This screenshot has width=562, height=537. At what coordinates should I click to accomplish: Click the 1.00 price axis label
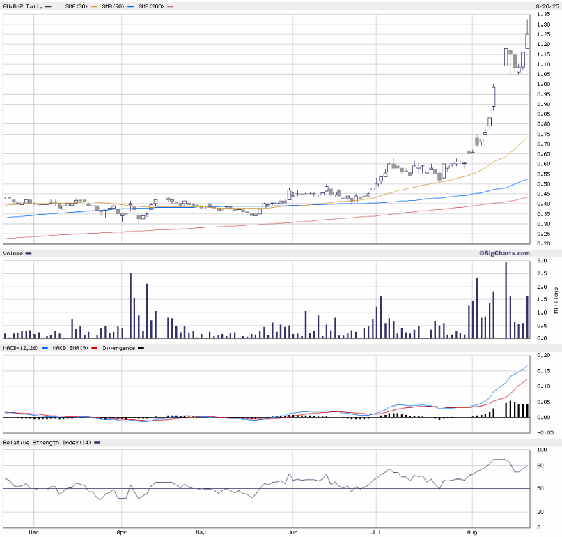[x=543, y=84]
